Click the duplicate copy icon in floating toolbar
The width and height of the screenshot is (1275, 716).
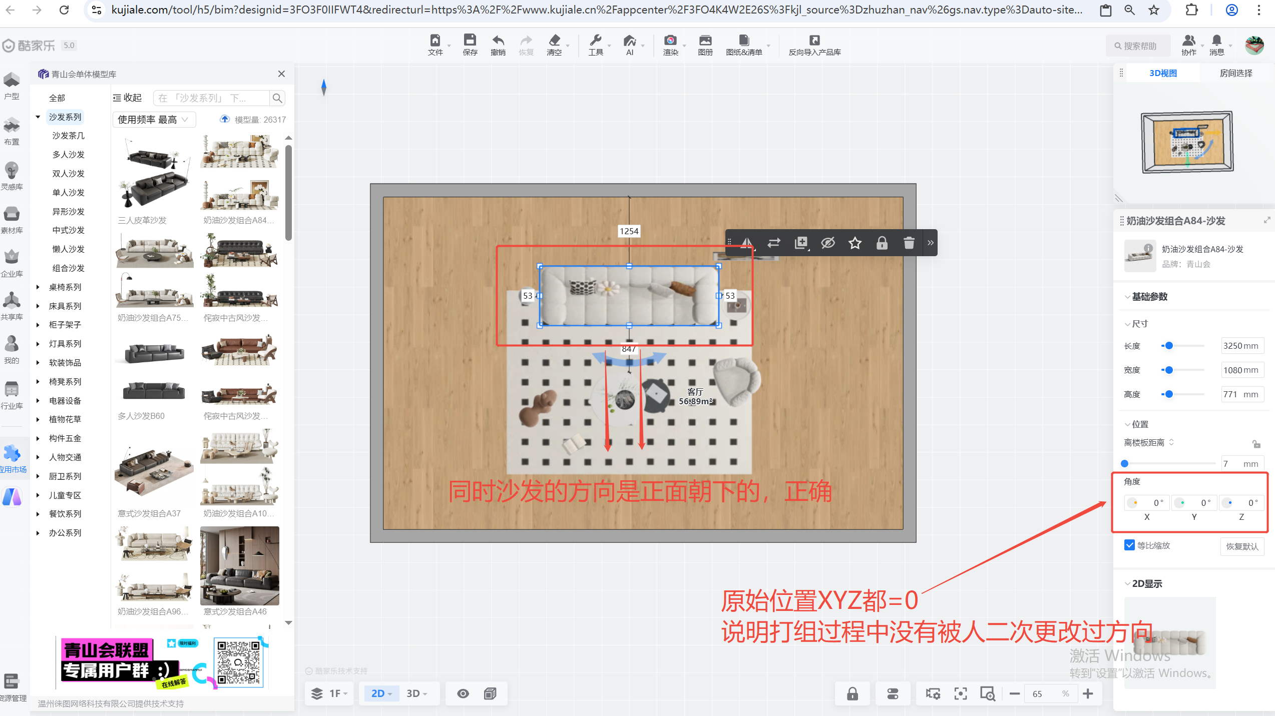pyautogui.click(x=801, y=243)
